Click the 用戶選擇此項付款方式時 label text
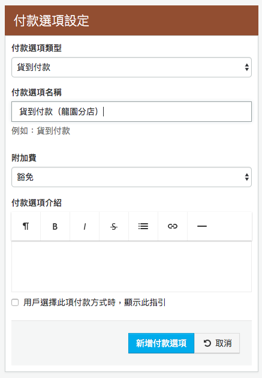 point(70,302)
